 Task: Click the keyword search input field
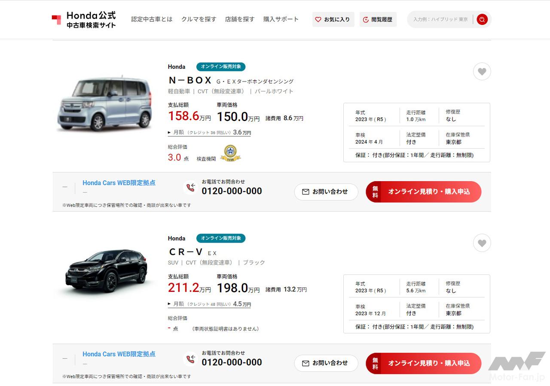pos(440,19)
